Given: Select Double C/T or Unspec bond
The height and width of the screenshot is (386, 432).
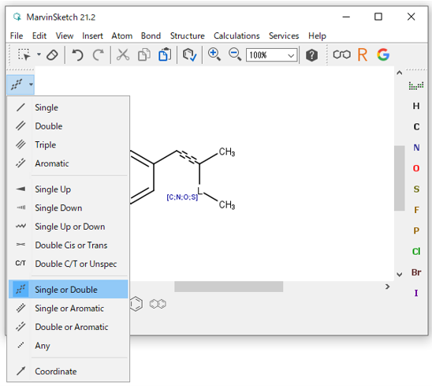Looking at the screenshot, I should 69,264.
